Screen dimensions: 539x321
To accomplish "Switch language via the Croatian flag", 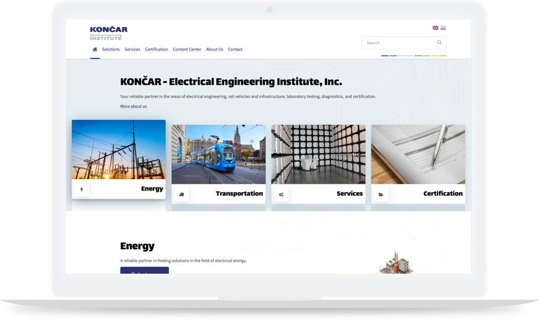I will tap(443, 28).
